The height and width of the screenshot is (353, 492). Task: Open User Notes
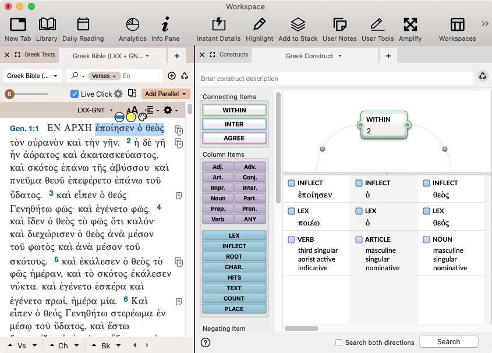pyautogui.click(x=339, y=29)
